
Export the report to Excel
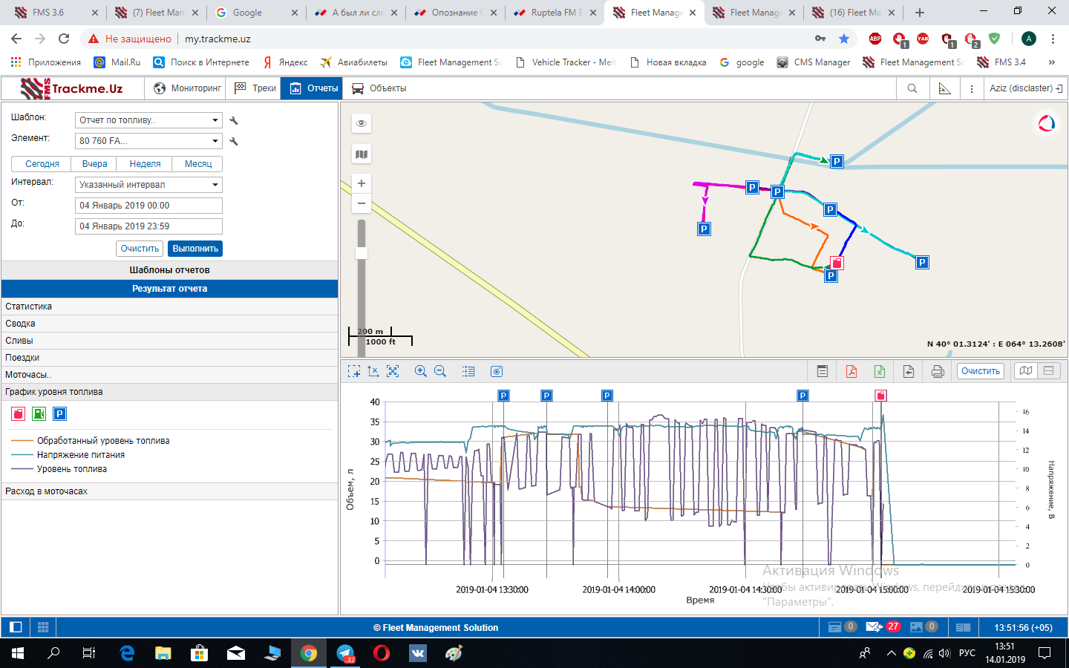coord(879,371)
